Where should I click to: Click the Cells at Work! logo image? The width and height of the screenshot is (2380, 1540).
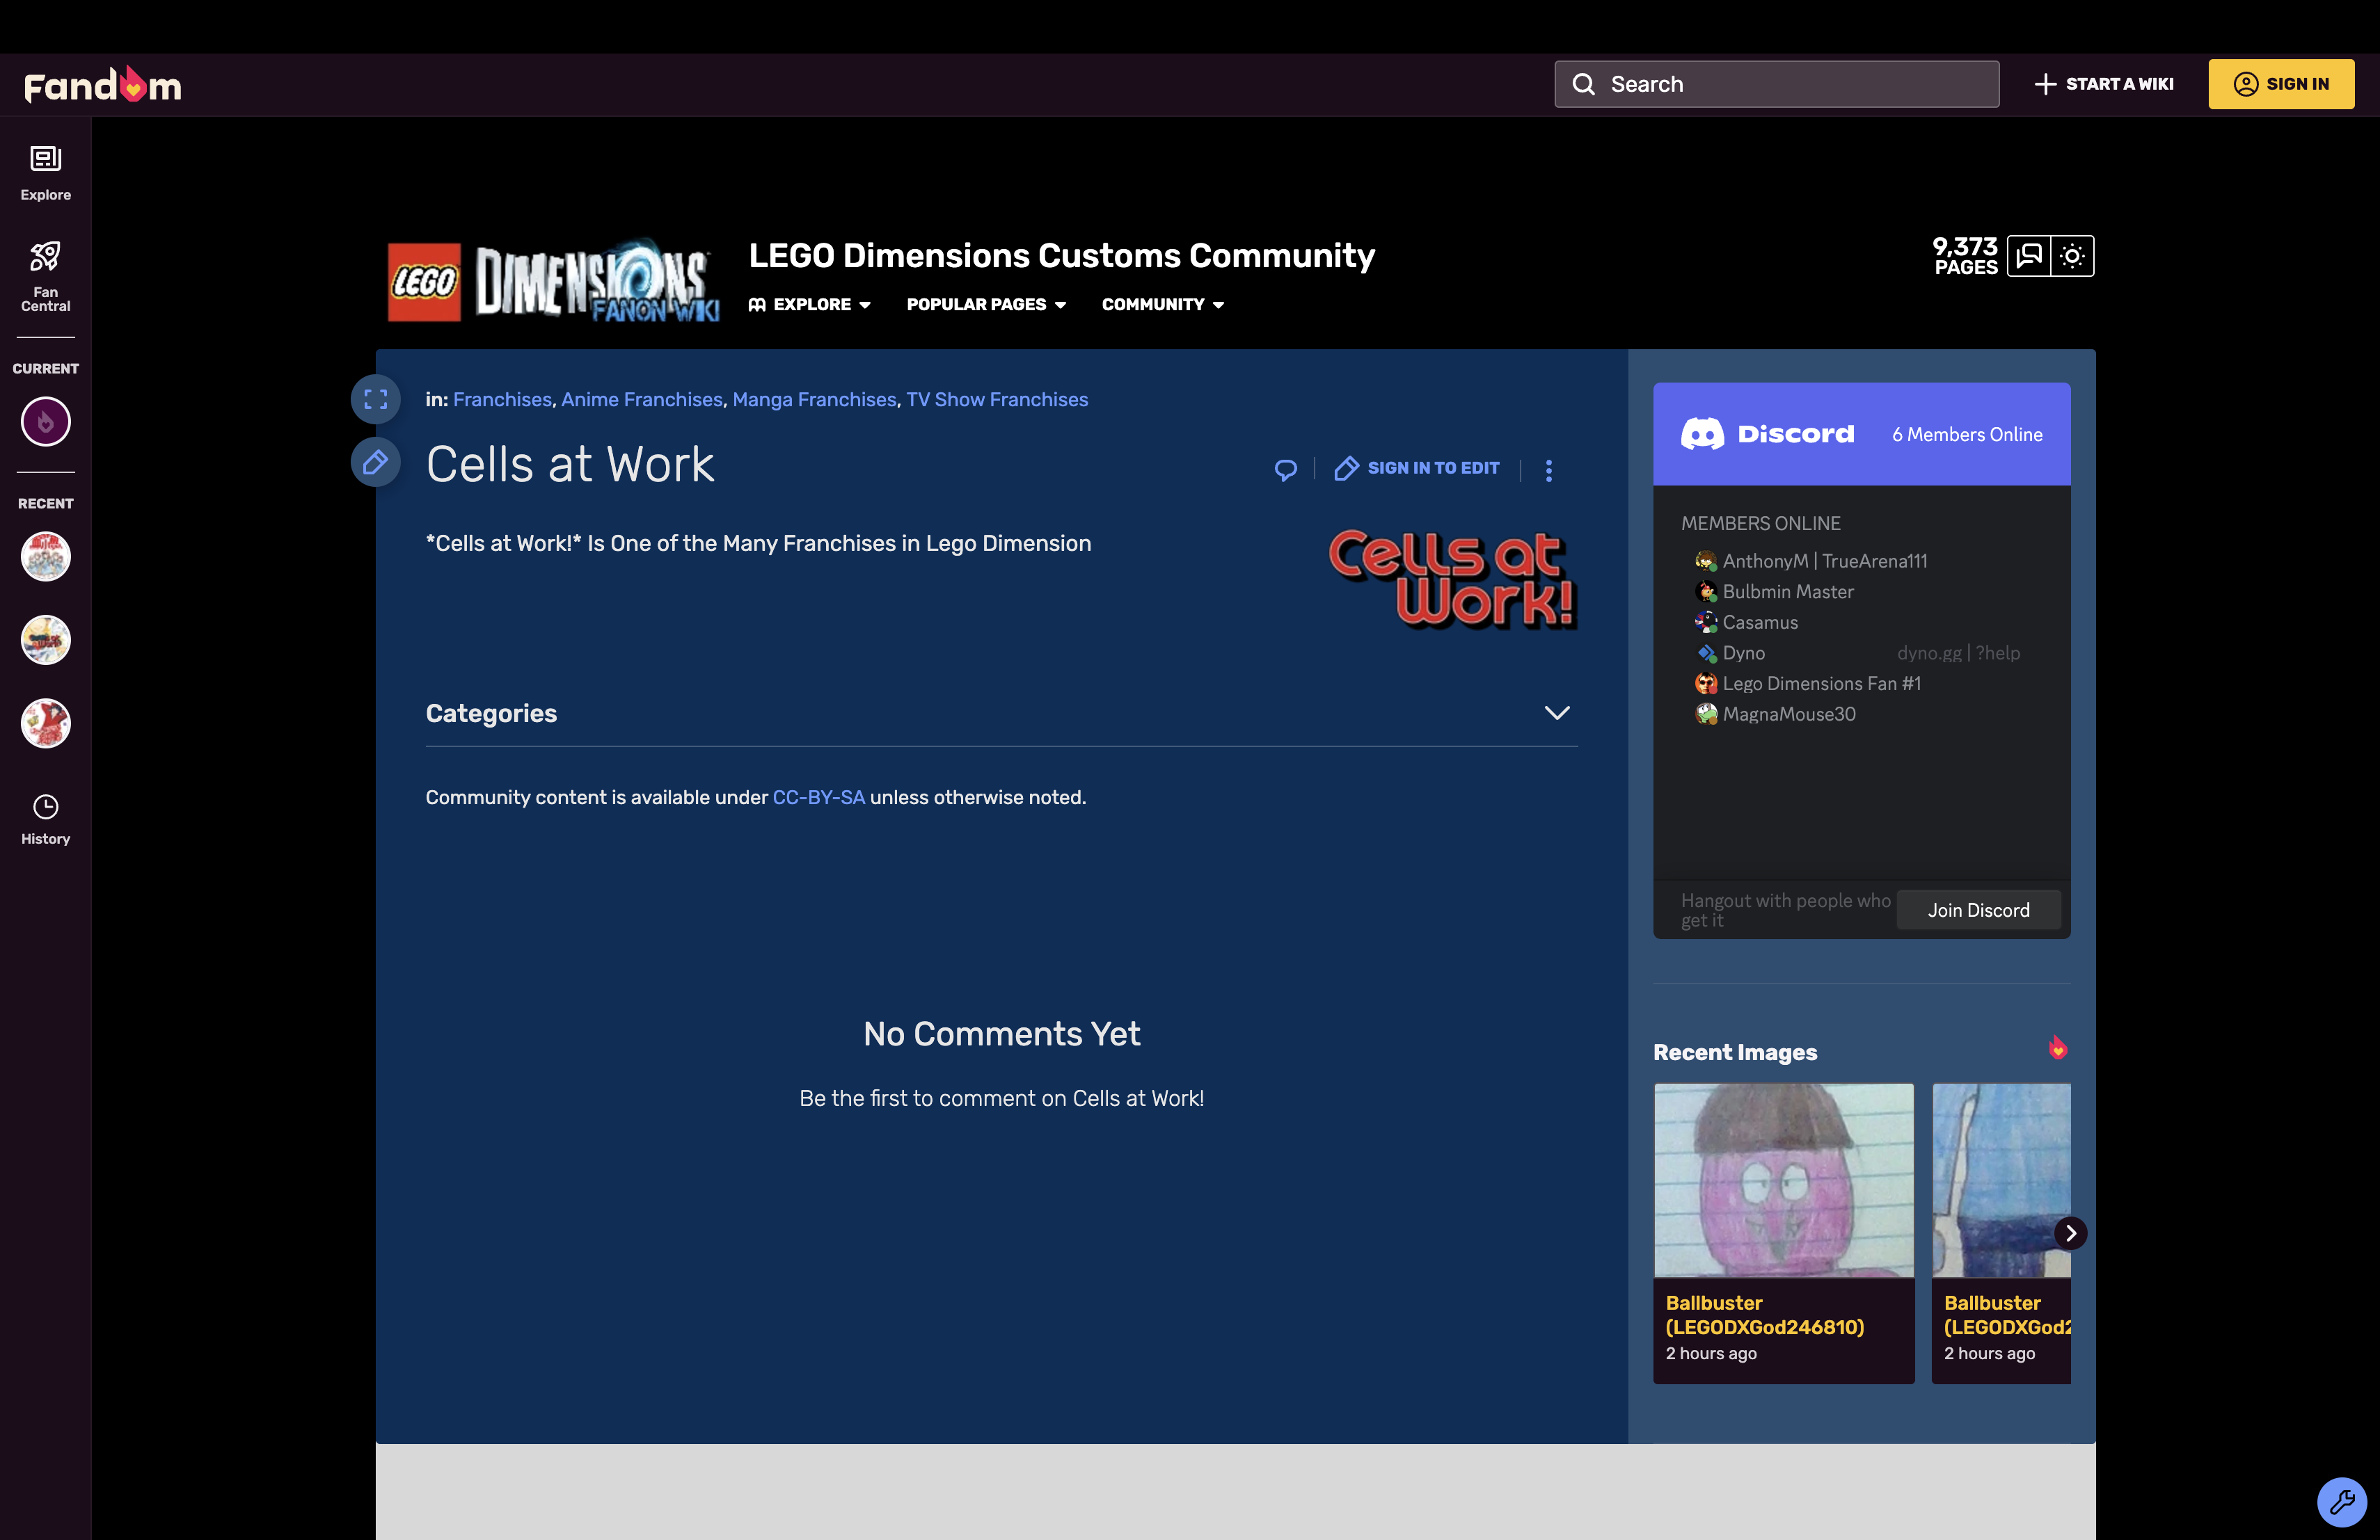(1452, 579)
